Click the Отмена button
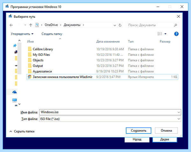The image size is (191, 152). pyautogui.click(x=166, y=131)
